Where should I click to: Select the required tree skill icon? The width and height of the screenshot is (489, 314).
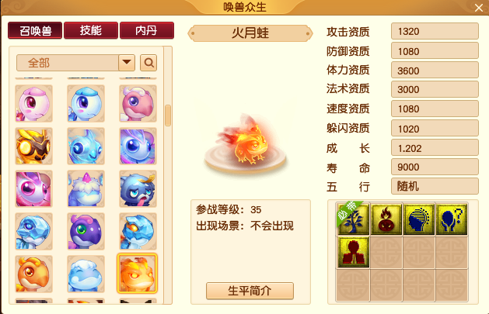(353, 219)
